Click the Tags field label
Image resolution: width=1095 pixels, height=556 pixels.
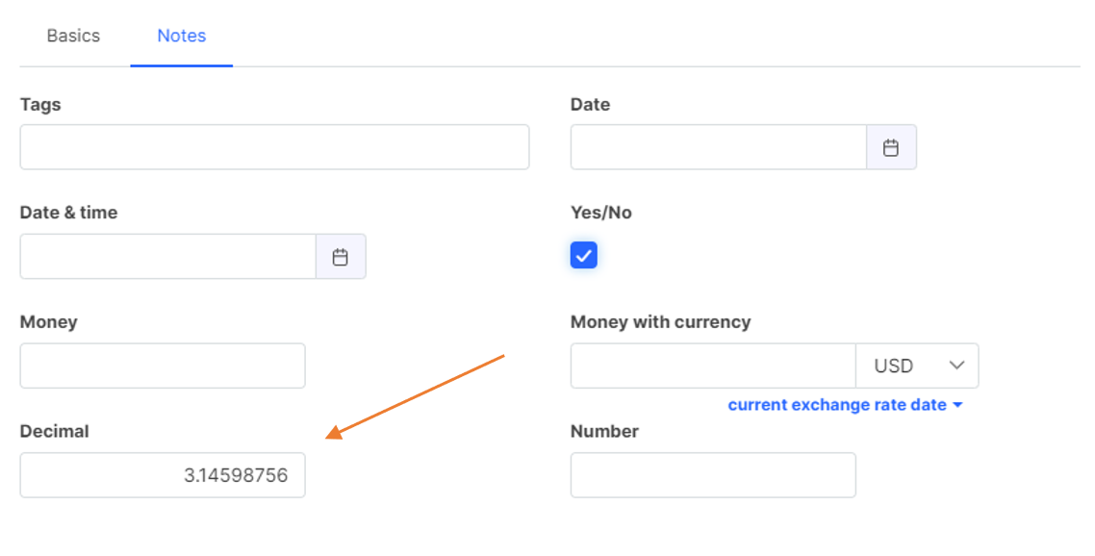(40, 104)
